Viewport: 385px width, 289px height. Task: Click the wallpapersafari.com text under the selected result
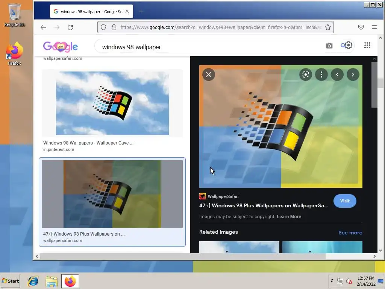63,240
